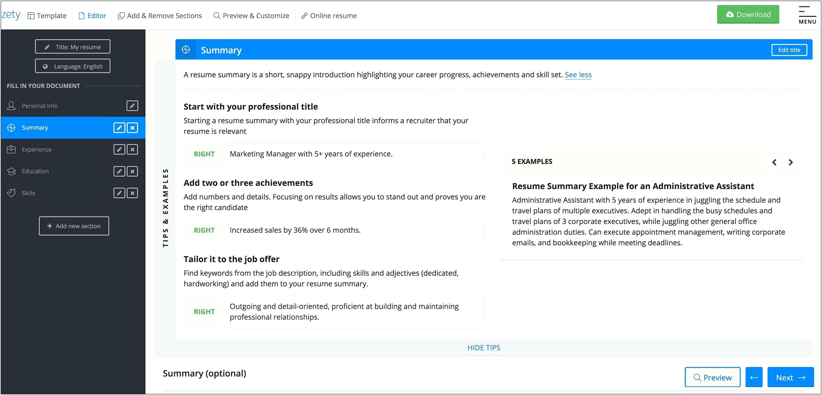
Task: Click the next arrow for resume examples
Action: click(x=792, y=162)
